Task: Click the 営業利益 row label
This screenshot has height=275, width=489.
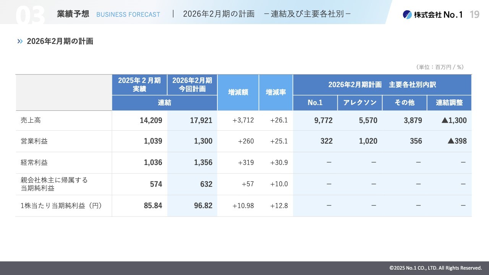Action: (x=34, y=141)
